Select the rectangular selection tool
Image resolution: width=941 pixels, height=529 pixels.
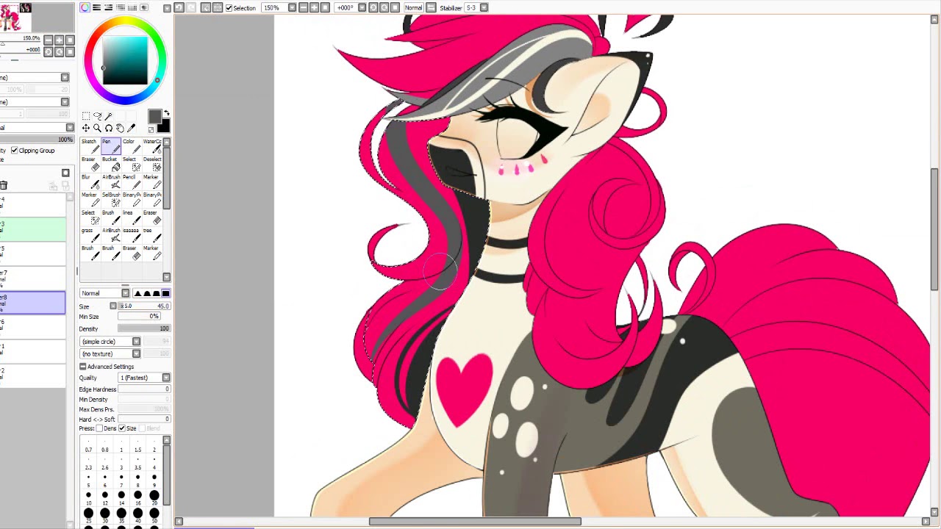tap(86, 116)
